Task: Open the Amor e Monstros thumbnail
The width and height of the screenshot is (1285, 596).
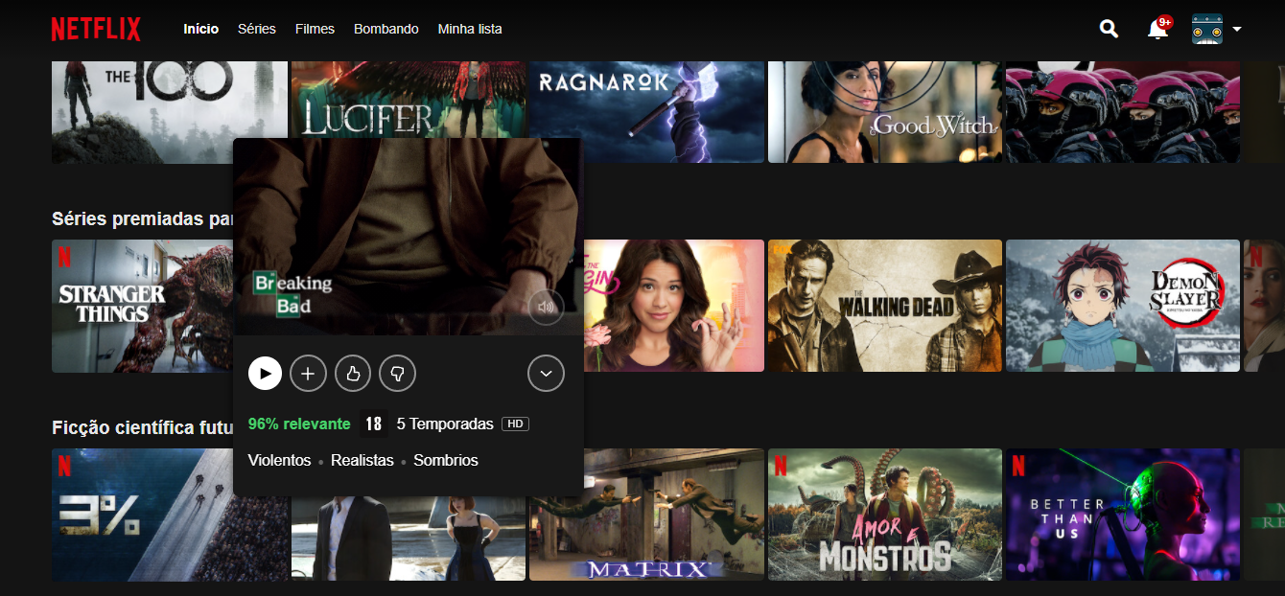Action: tap(885, 515)
